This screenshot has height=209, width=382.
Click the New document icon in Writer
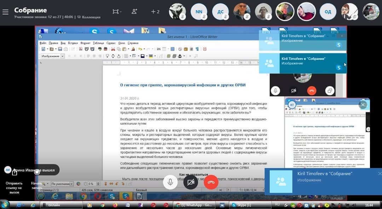44,49
